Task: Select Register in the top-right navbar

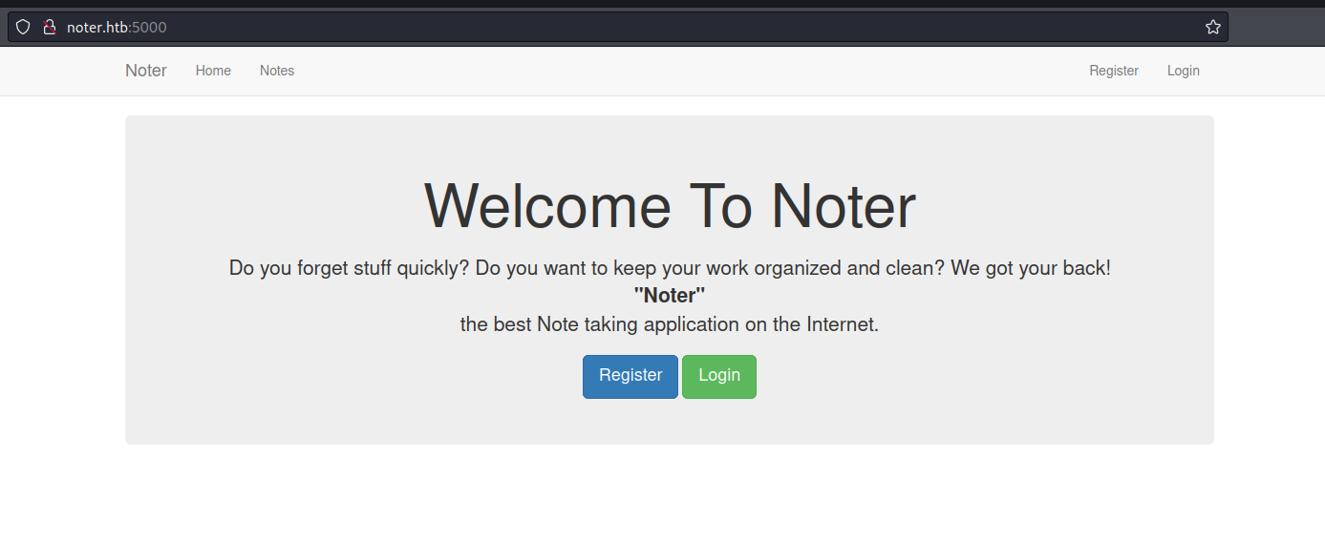Action: (1114, 71)
